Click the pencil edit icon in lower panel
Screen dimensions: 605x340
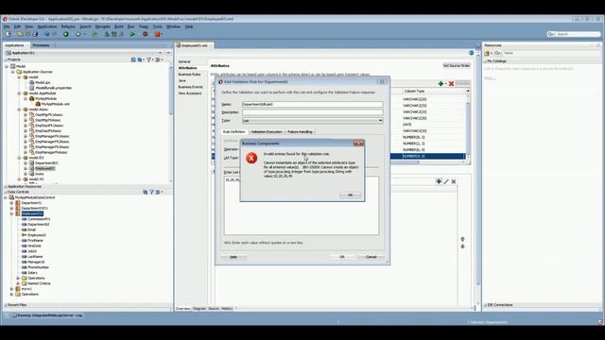(x=446, y=181)
